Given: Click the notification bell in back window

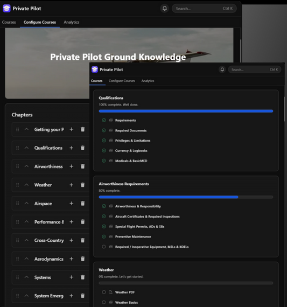Looking at the screenshot, I should 165,9.
